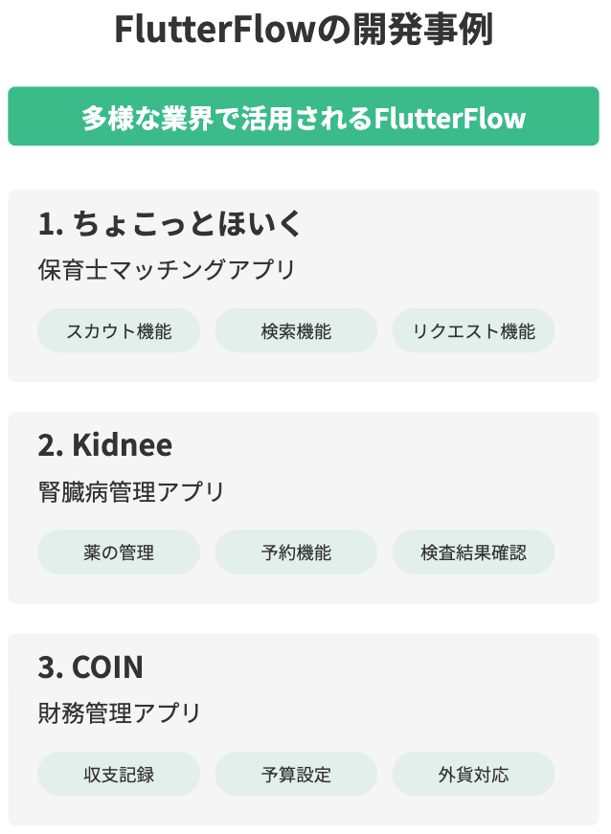Click the green 多様な業界で活用されるFlutterFlow banner

(304, 116)
